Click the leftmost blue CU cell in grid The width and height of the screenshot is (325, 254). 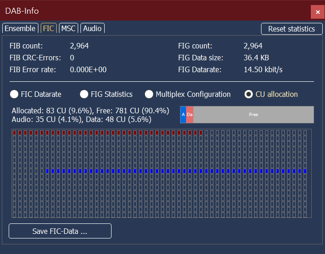pyautogui.click(x=48, y=171)
